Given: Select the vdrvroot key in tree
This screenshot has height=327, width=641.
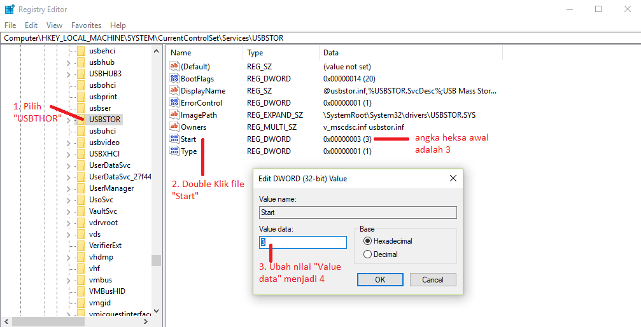Looking at the screenshot, I should coord(103,223).
